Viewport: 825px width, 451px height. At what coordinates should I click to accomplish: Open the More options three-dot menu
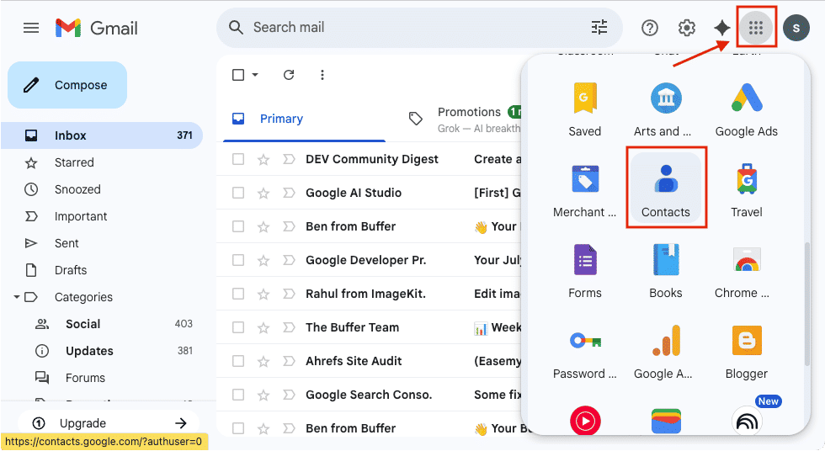point(322,75)
